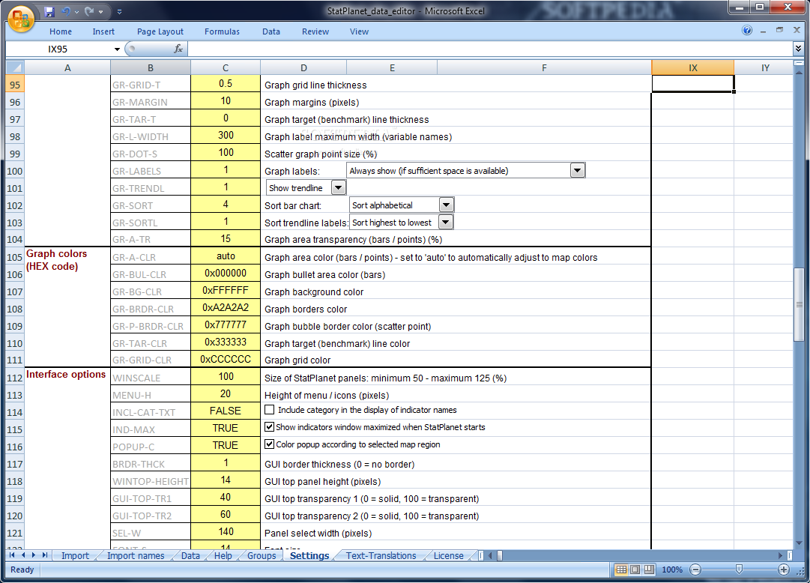Image resolution: width=810 pixels, height=583 pixels.
Task: Select column C header
Action: tap(226, 67)
